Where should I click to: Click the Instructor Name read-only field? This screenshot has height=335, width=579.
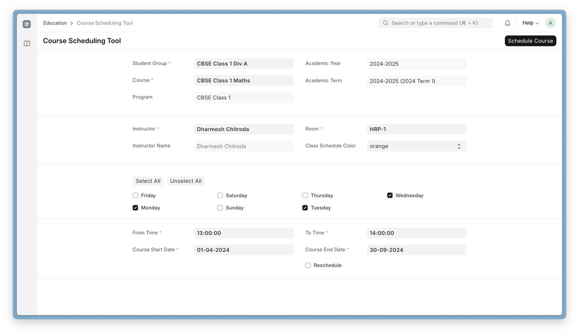(x=244, y=146)
